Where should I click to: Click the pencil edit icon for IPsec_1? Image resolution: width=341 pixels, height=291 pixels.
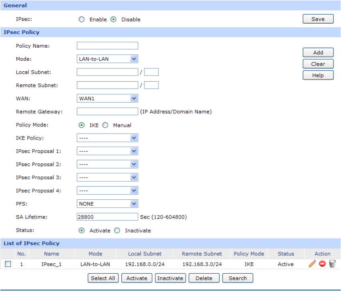pos(312,264)
